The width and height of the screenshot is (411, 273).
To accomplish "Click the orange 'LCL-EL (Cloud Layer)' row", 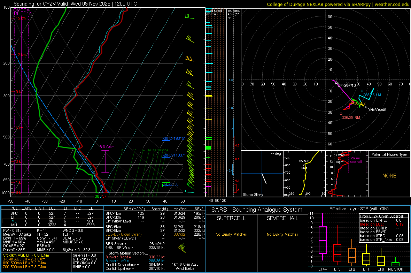I will point(155,234).
